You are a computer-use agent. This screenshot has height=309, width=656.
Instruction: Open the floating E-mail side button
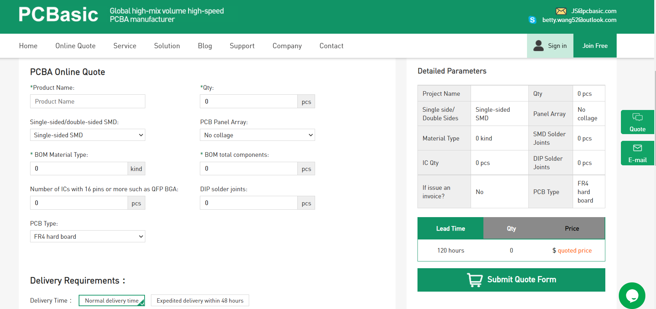(637, 153)
